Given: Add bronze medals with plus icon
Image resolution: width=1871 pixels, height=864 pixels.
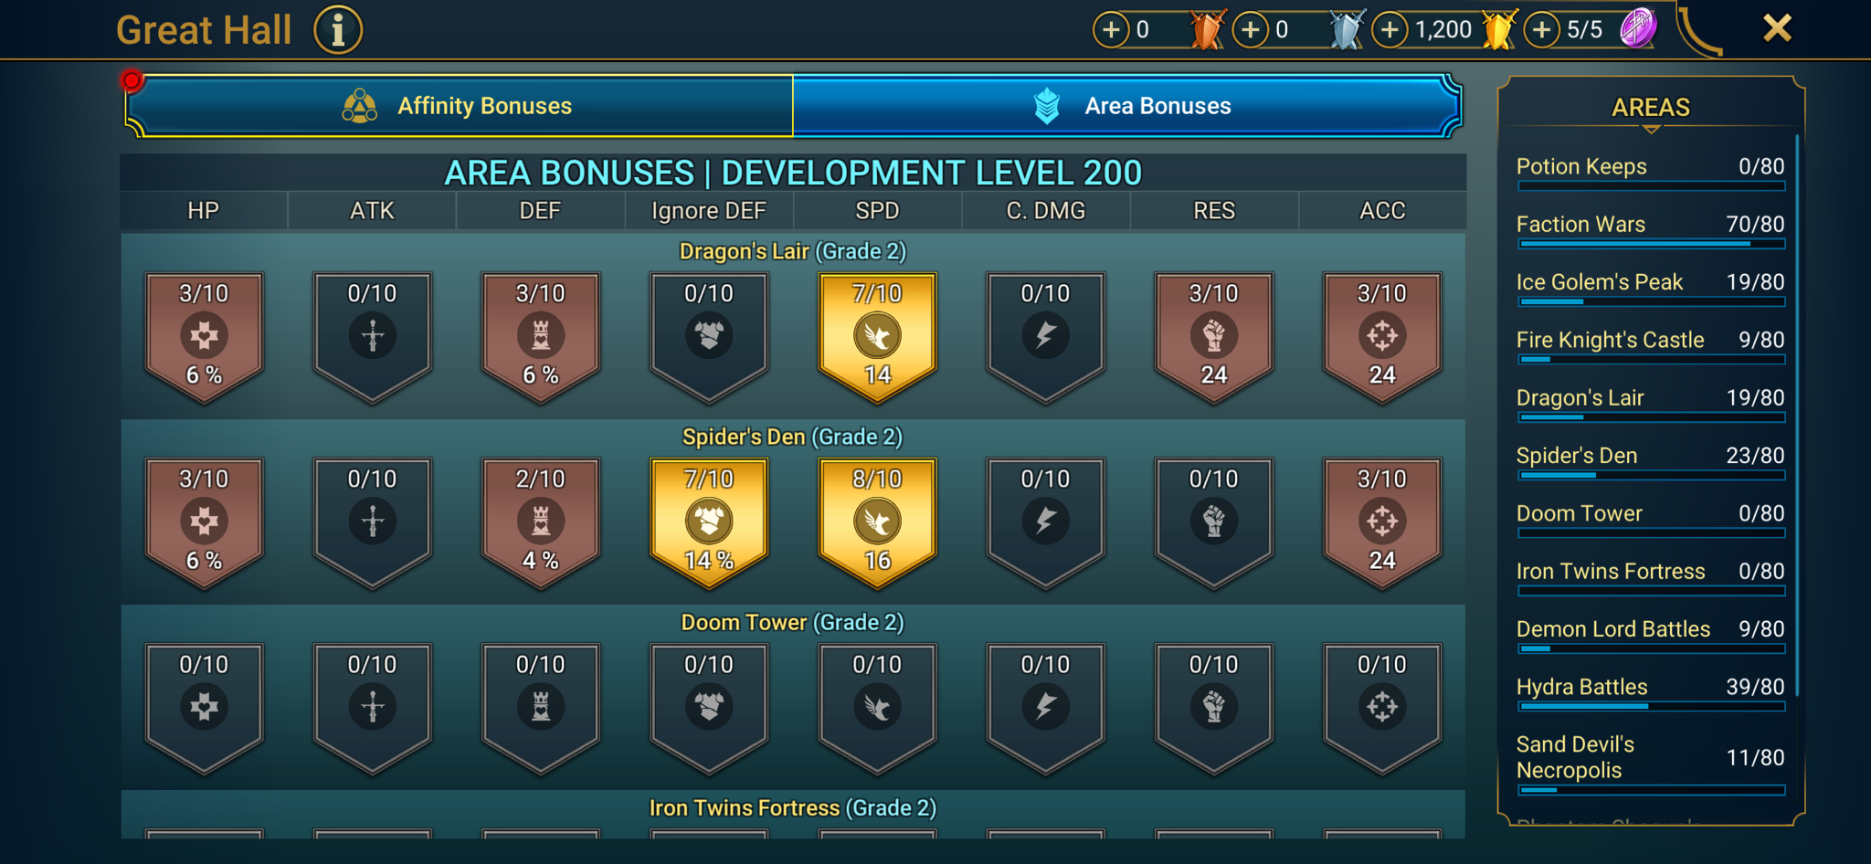Looking at the screenshot, I should (x=1111, y=30).
